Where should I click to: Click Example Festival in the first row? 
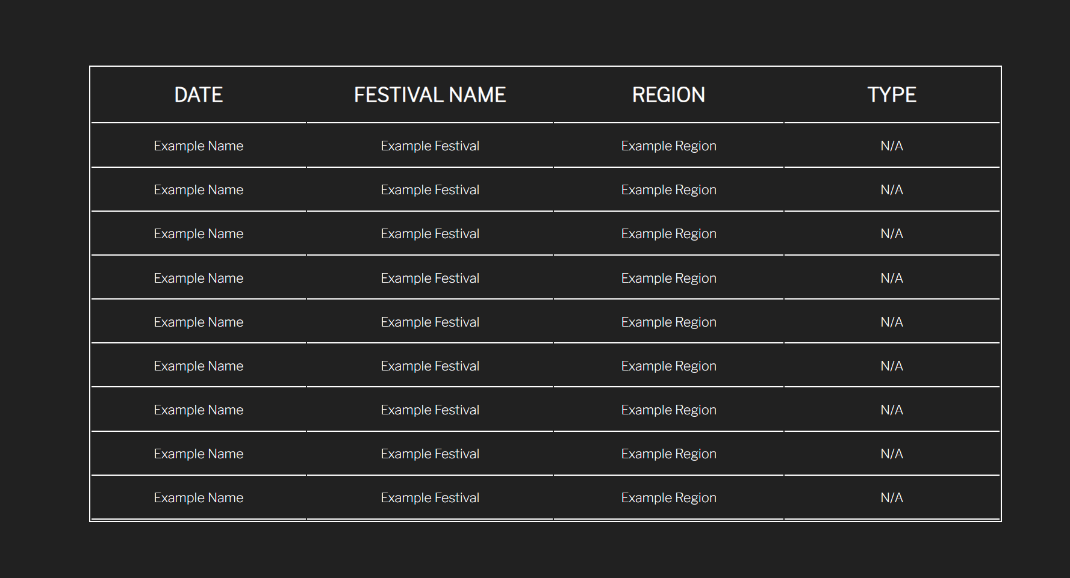click(x=430, y=146)
